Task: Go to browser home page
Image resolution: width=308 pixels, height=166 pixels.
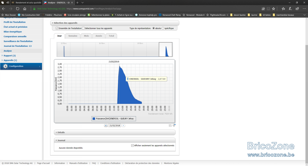Action: 25,8
